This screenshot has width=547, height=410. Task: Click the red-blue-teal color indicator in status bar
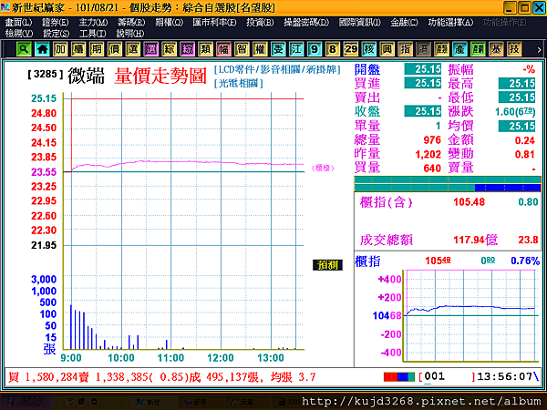point(399,377)
